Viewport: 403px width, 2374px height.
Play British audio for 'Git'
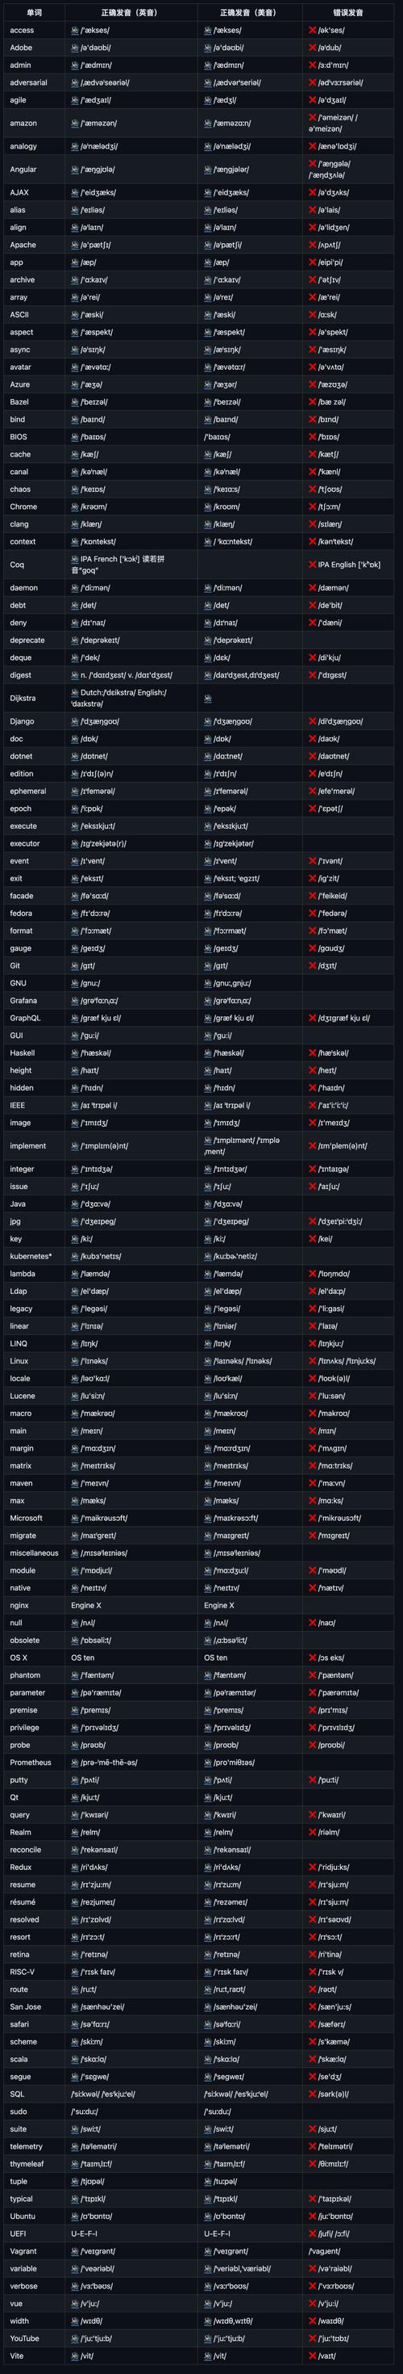[x=74, y=966]
